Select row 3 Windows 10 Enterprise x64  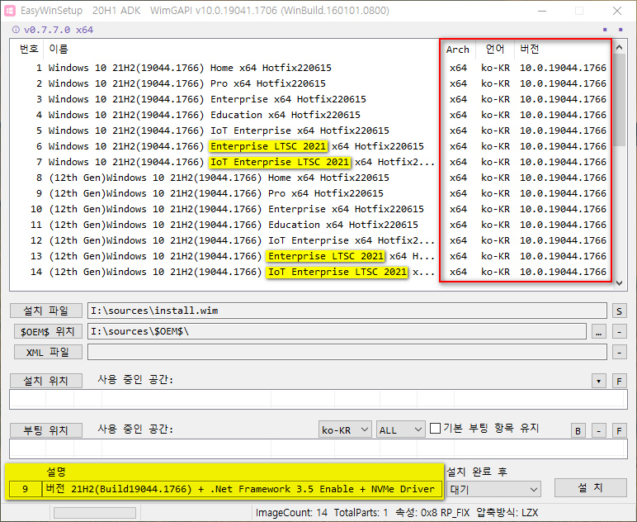311,99
